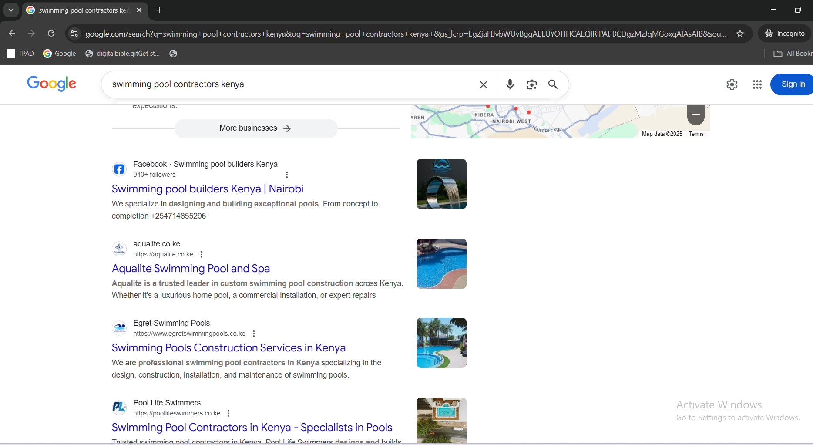This screenshot has height=445, width=813.
Task: Bookmark this page with star icon
Action: 740,34
